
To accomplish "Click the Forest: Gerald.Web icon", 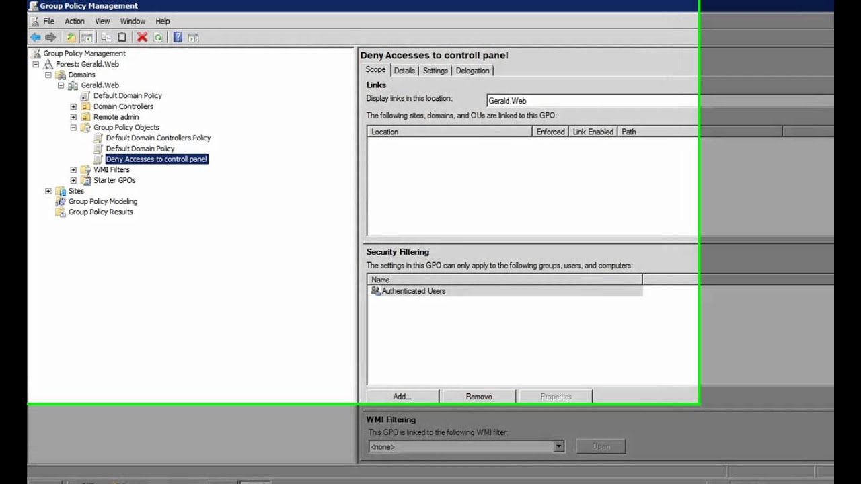I will [48, 65].
